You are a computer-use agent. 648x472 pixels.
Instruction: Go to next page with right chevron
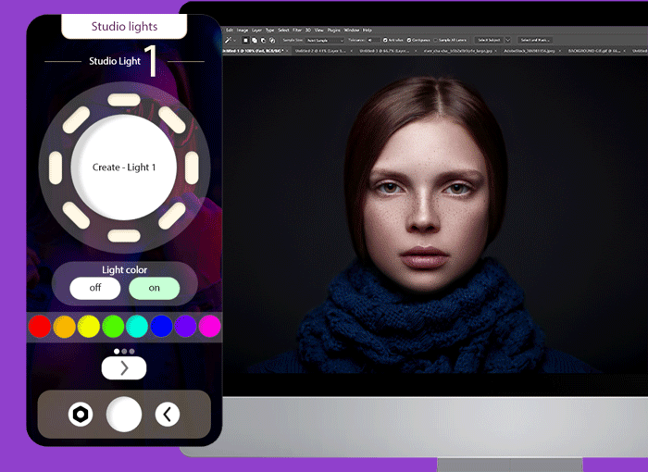tap(124, 368)
